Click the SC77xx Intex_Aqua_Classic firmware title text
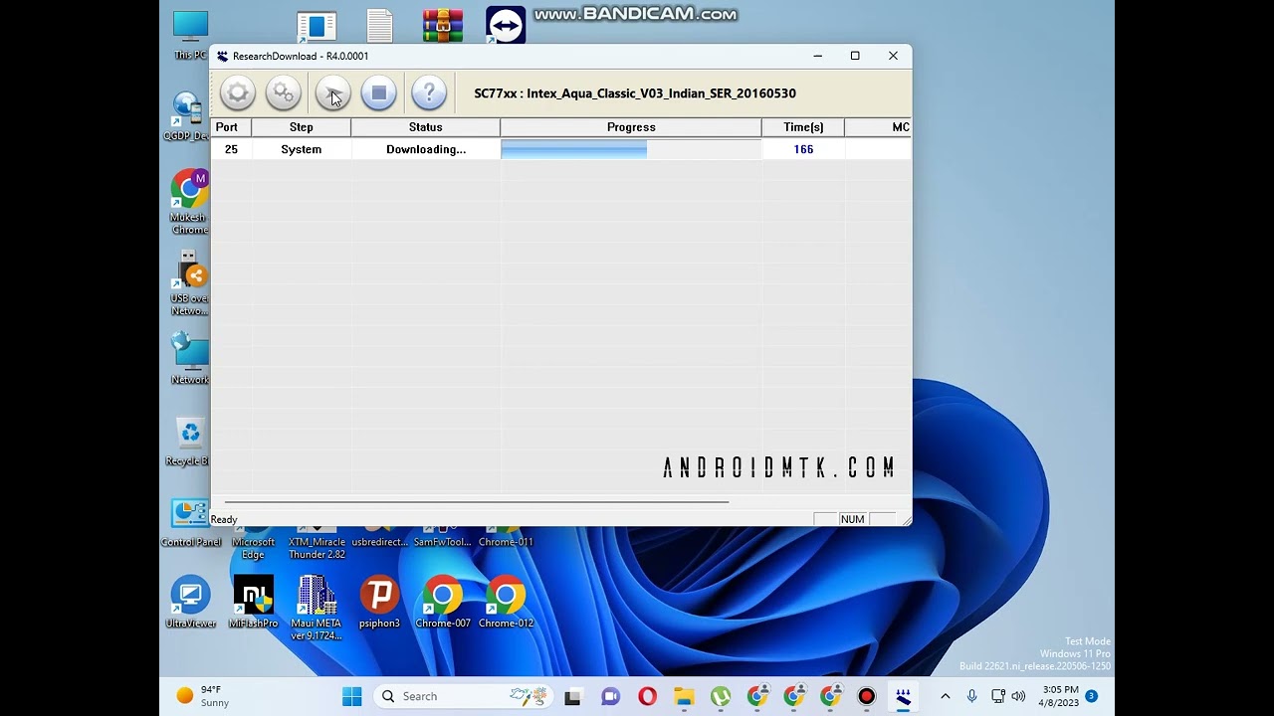This screenshot has width=1274, height=716. (635, 93)
